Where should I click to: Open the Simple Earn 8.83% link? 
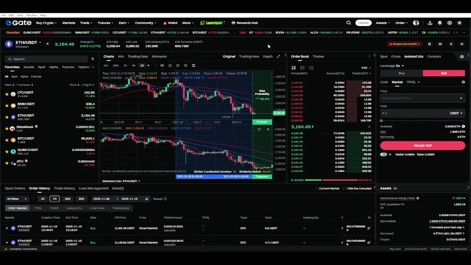click(x=404, y=44)
